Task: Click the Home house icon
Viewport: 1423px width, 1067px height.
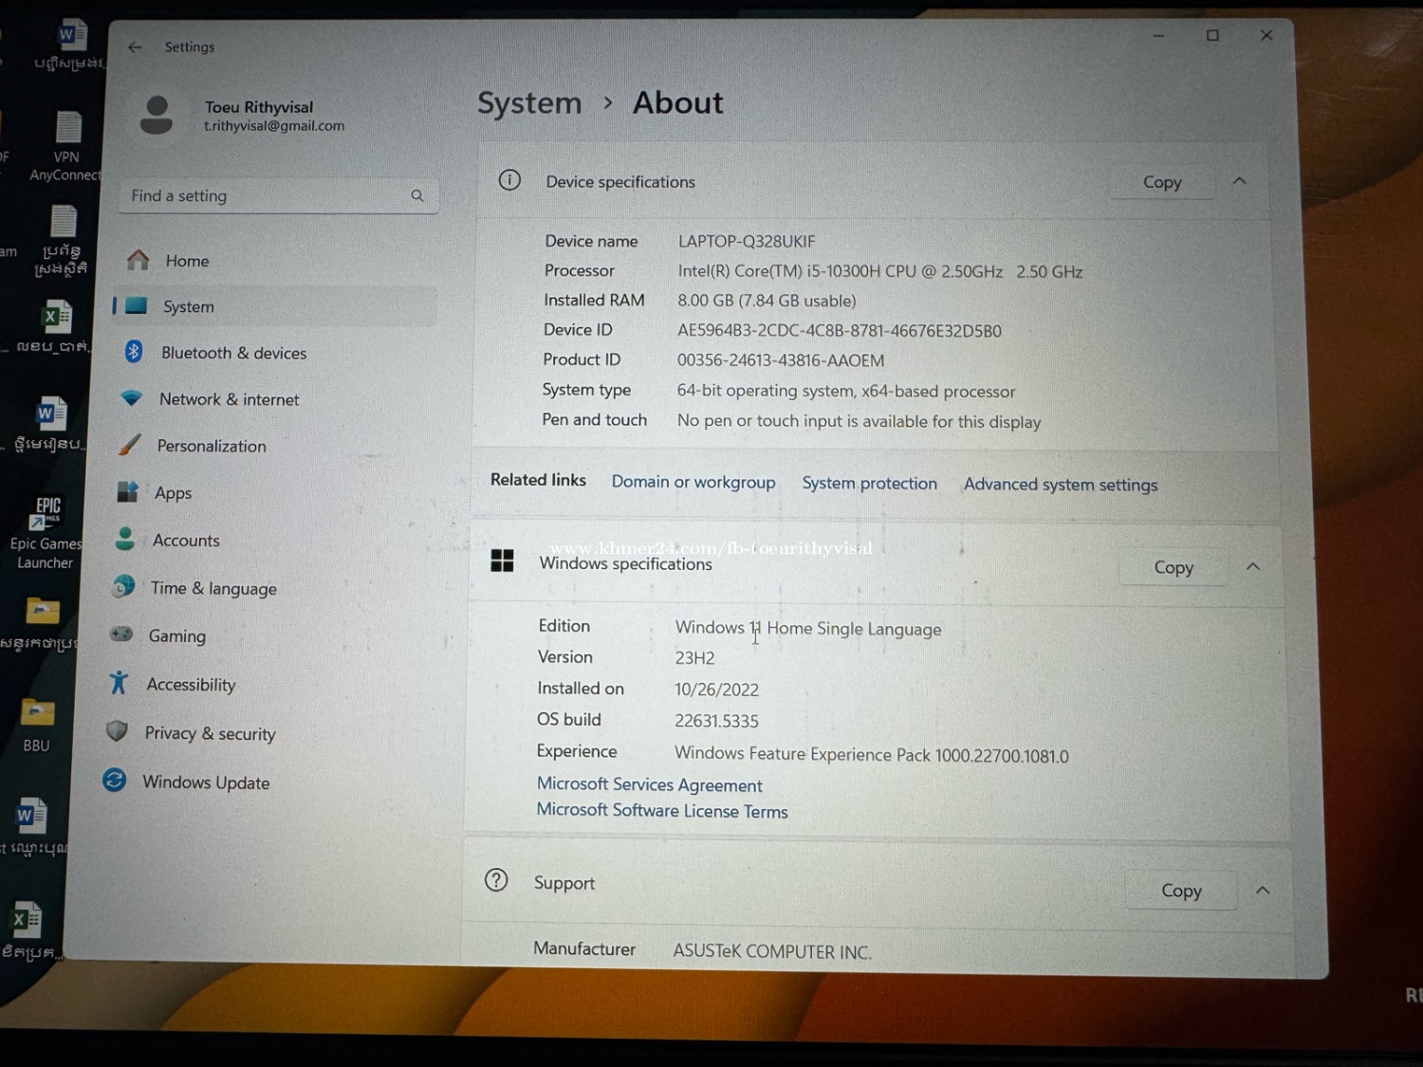Action: click(139, 260)
